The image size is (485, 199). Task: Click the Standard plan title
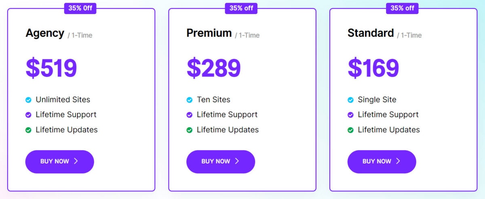pyautogui.click(x=371, y=33)
